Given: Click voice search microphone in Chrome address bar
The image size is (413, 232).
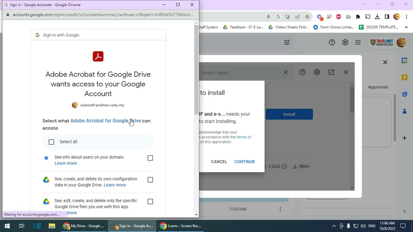Looking at the screenshot, I should tap(268, 17).
